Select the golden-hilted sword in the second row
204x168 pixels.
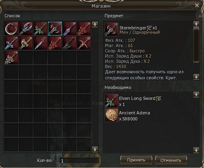[26, 43]
